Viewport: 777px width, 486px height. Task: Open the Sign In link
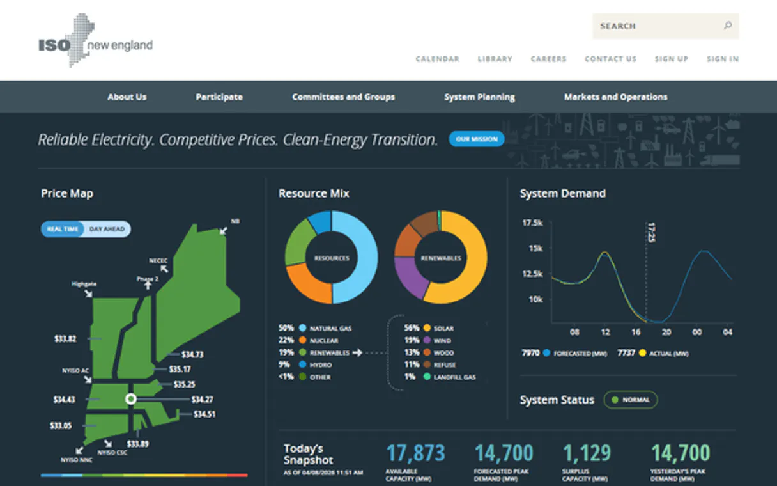tap(722, 59)
